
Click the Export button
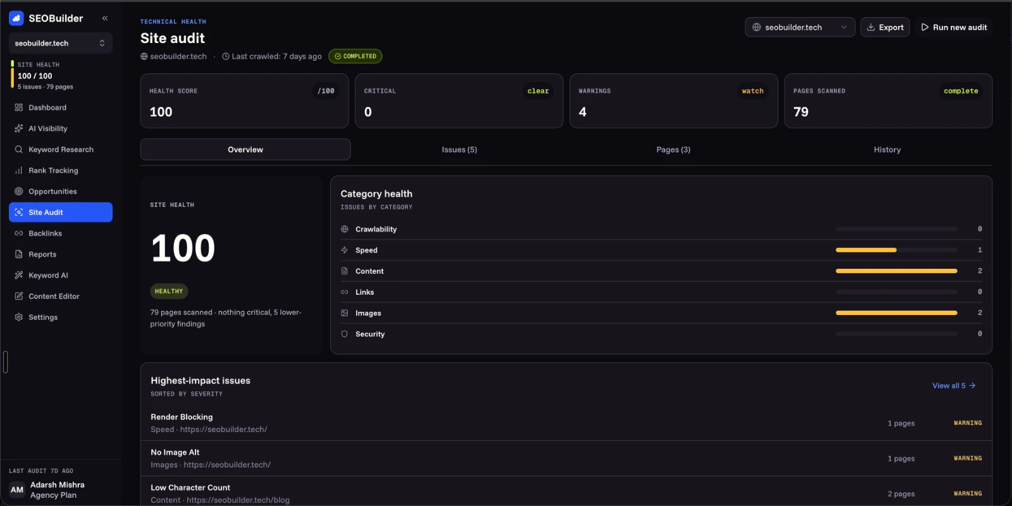pyautogui.click(x=885, y=27)
